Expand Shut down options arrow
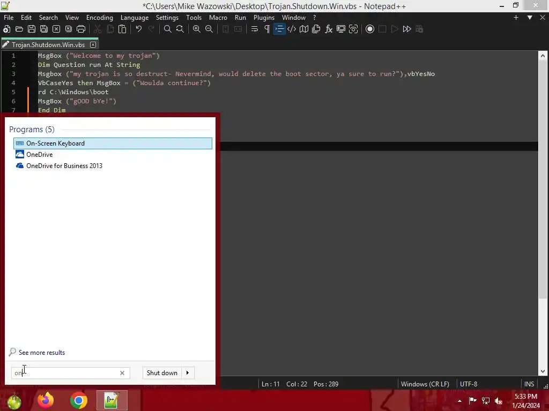This screenshot has height=411, width=549. tap(188, 373)
